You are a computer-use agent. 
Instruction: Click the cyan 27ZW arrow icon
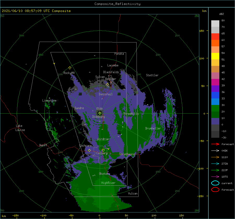[x=215, y=164]
